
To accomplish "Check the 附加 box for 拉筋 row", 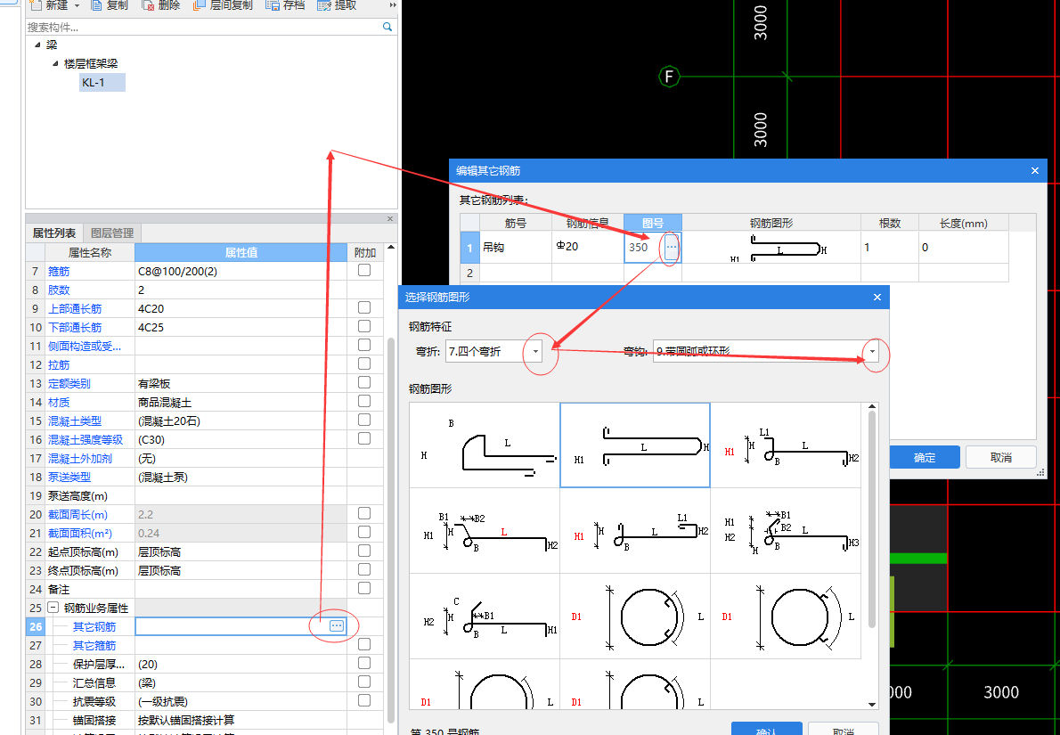I will coord(364,363).
